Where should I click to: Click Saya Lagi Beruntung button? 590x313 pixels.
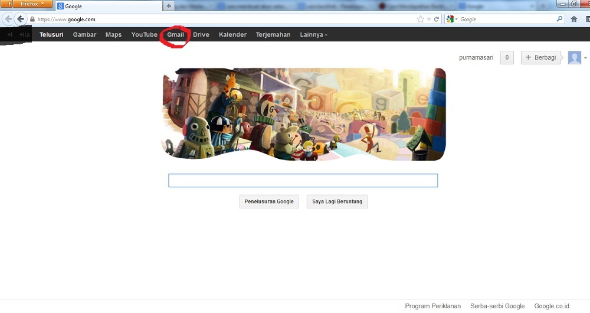coord(337,201)
